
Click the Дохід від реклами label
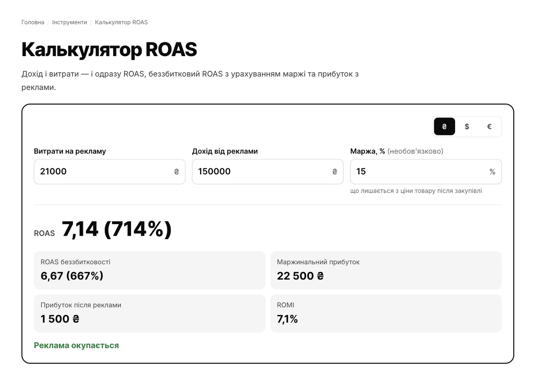pyautogui.click(x=225, y=151)
